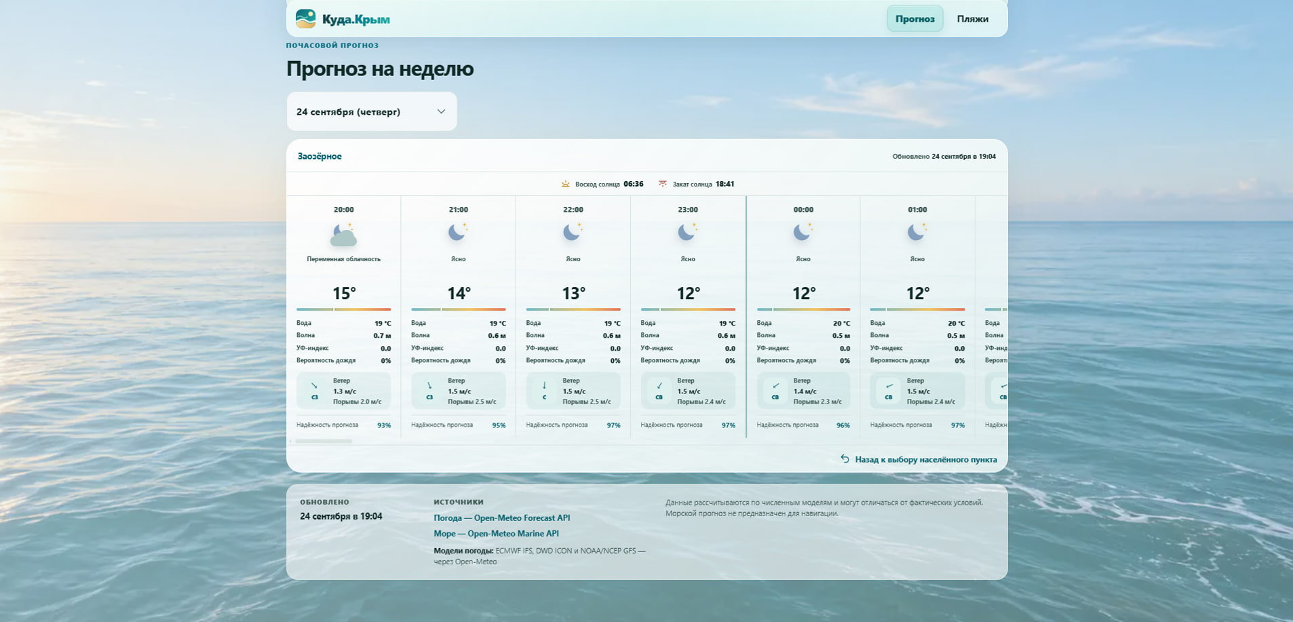Click the 15° temperature at 20:00
The height and width of the screenshot is (622, 1293).
344,293
